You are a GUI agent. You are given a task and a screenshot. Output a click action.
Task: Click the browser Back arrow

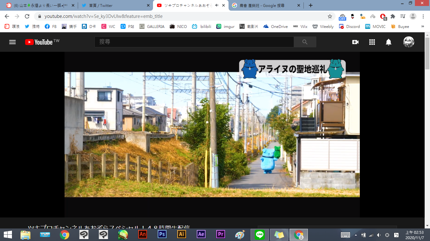(7, 16)
